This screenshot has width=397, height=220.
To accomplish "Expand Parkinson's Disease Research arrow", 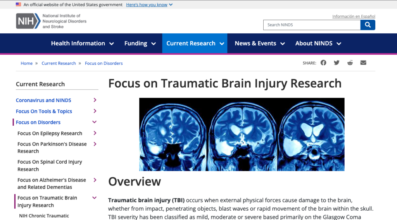I will 95,144.
